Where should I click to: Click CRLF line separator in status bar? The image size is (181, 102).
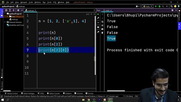(x=136, y=96)
